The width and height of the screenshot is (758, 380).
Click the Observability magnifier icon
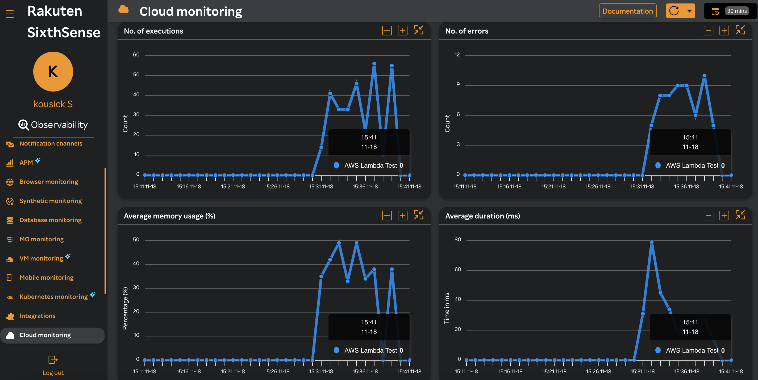point(24,125)
